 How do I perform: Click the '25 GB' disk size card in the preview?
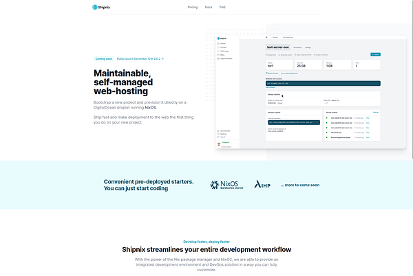coord(309,65)
